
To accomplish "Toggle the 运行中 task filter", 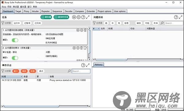I will (x=17, y=23).
